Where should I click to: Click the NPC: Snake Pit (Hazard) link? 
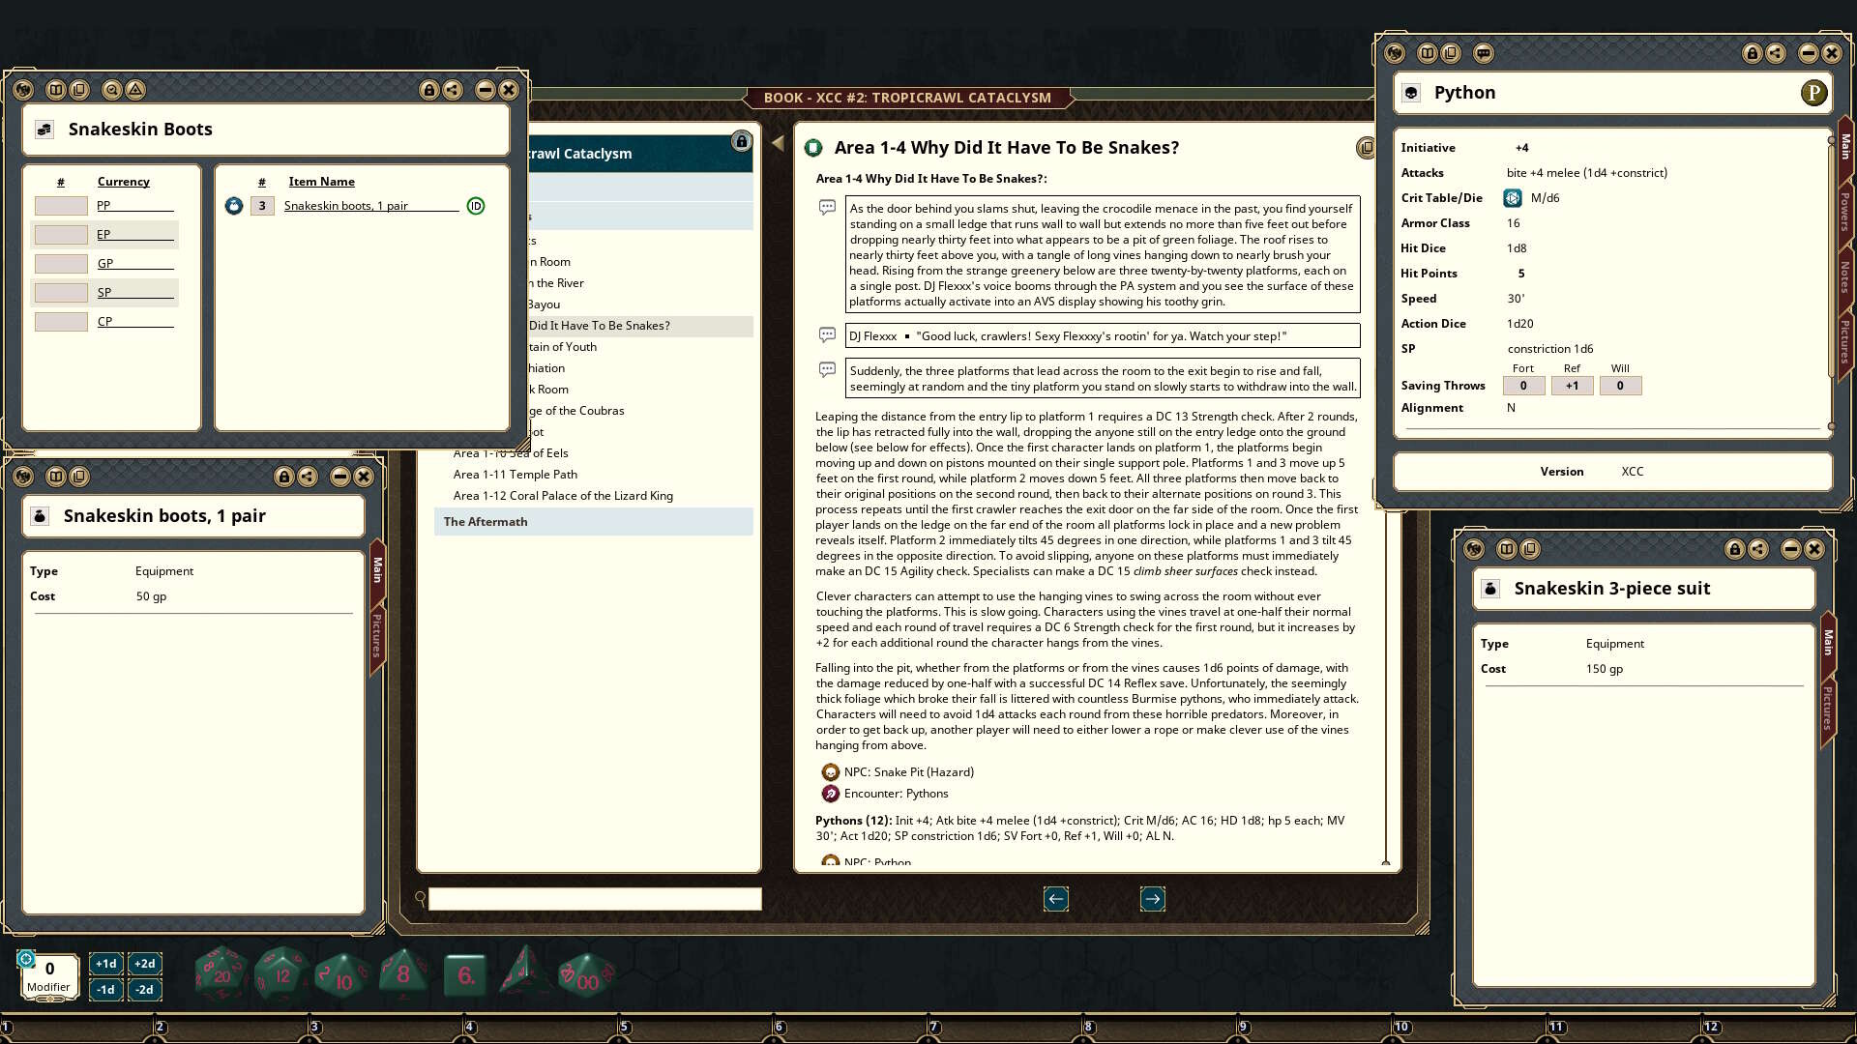(909, 771)
